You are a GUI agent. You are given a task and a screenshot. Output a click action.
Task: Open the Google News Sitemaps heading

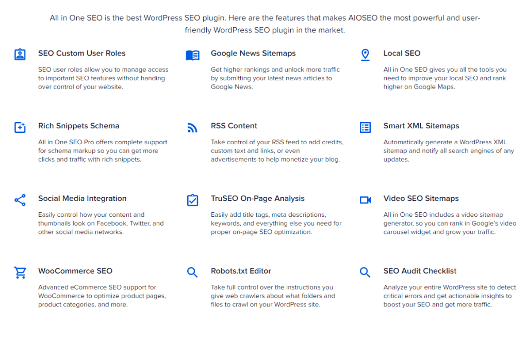click(253, 53)
